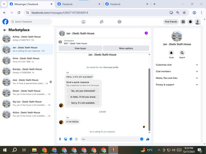206x154 pixels.
Task: Open Ashley - 2beds 1bath House chat
Action: 27,39
